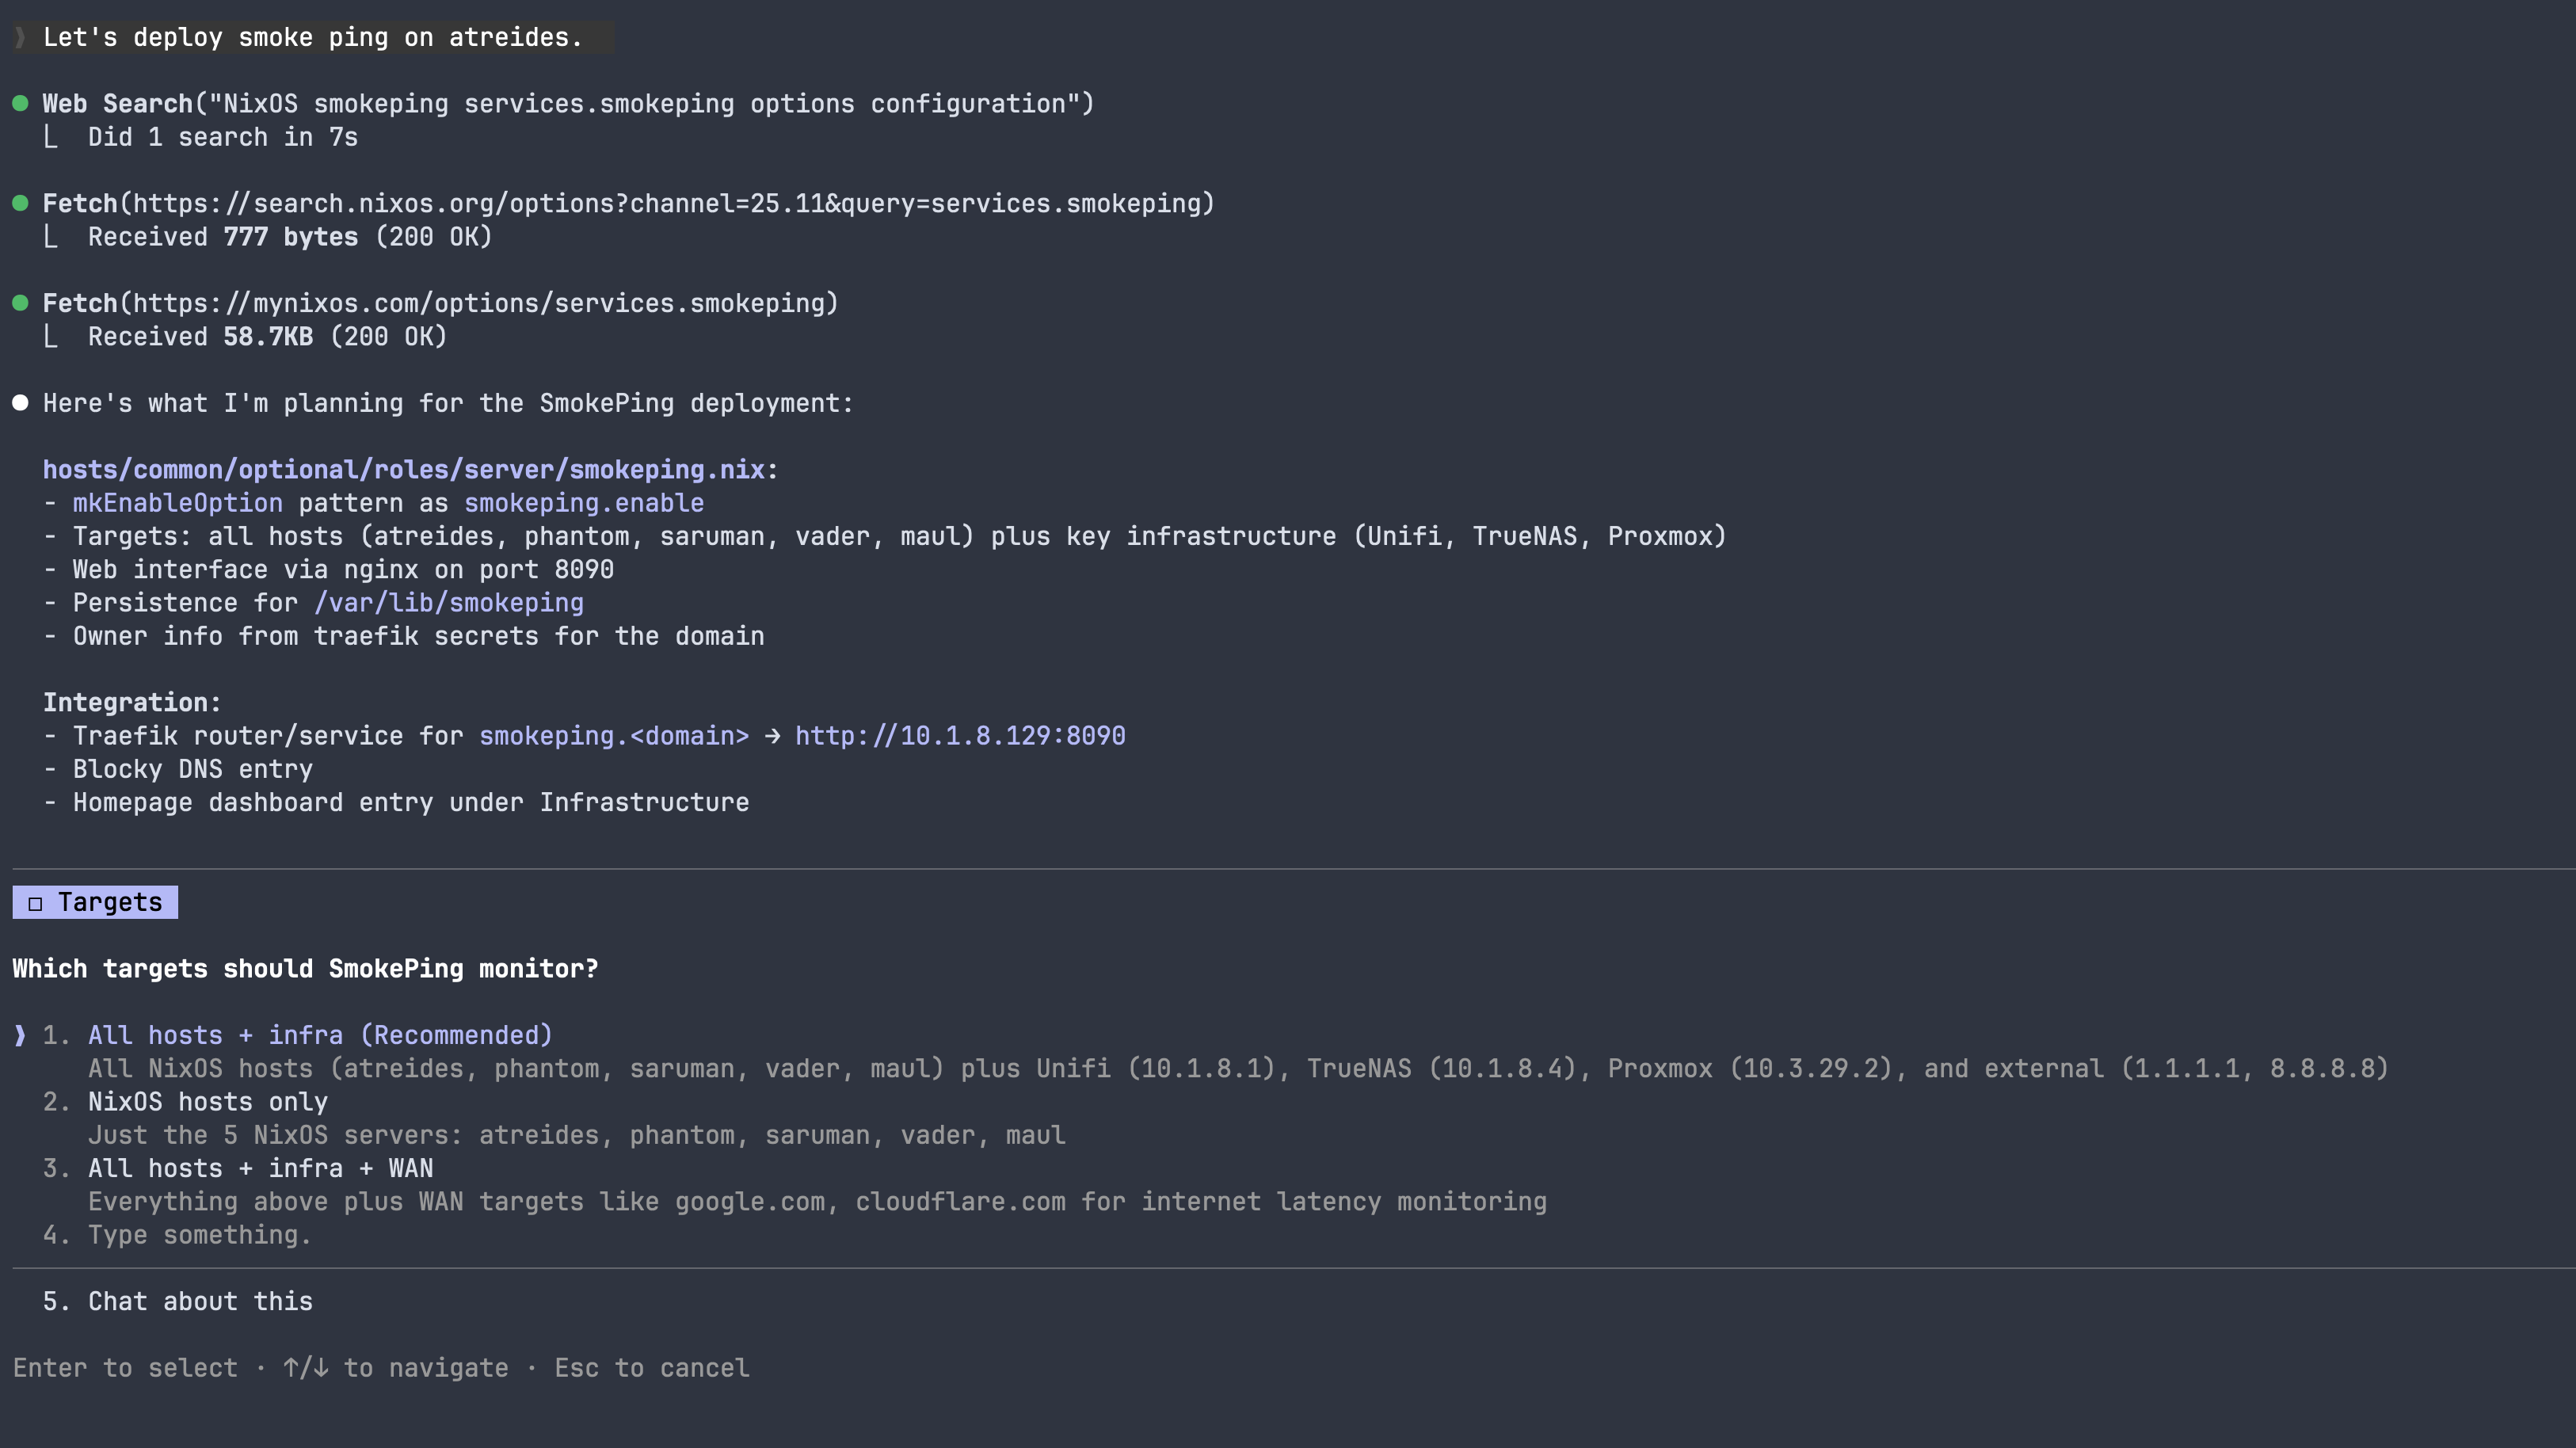
Task: Expand the "Received 58.7KB (200 OK)" fetch result
Action: (x=267, y=337)
